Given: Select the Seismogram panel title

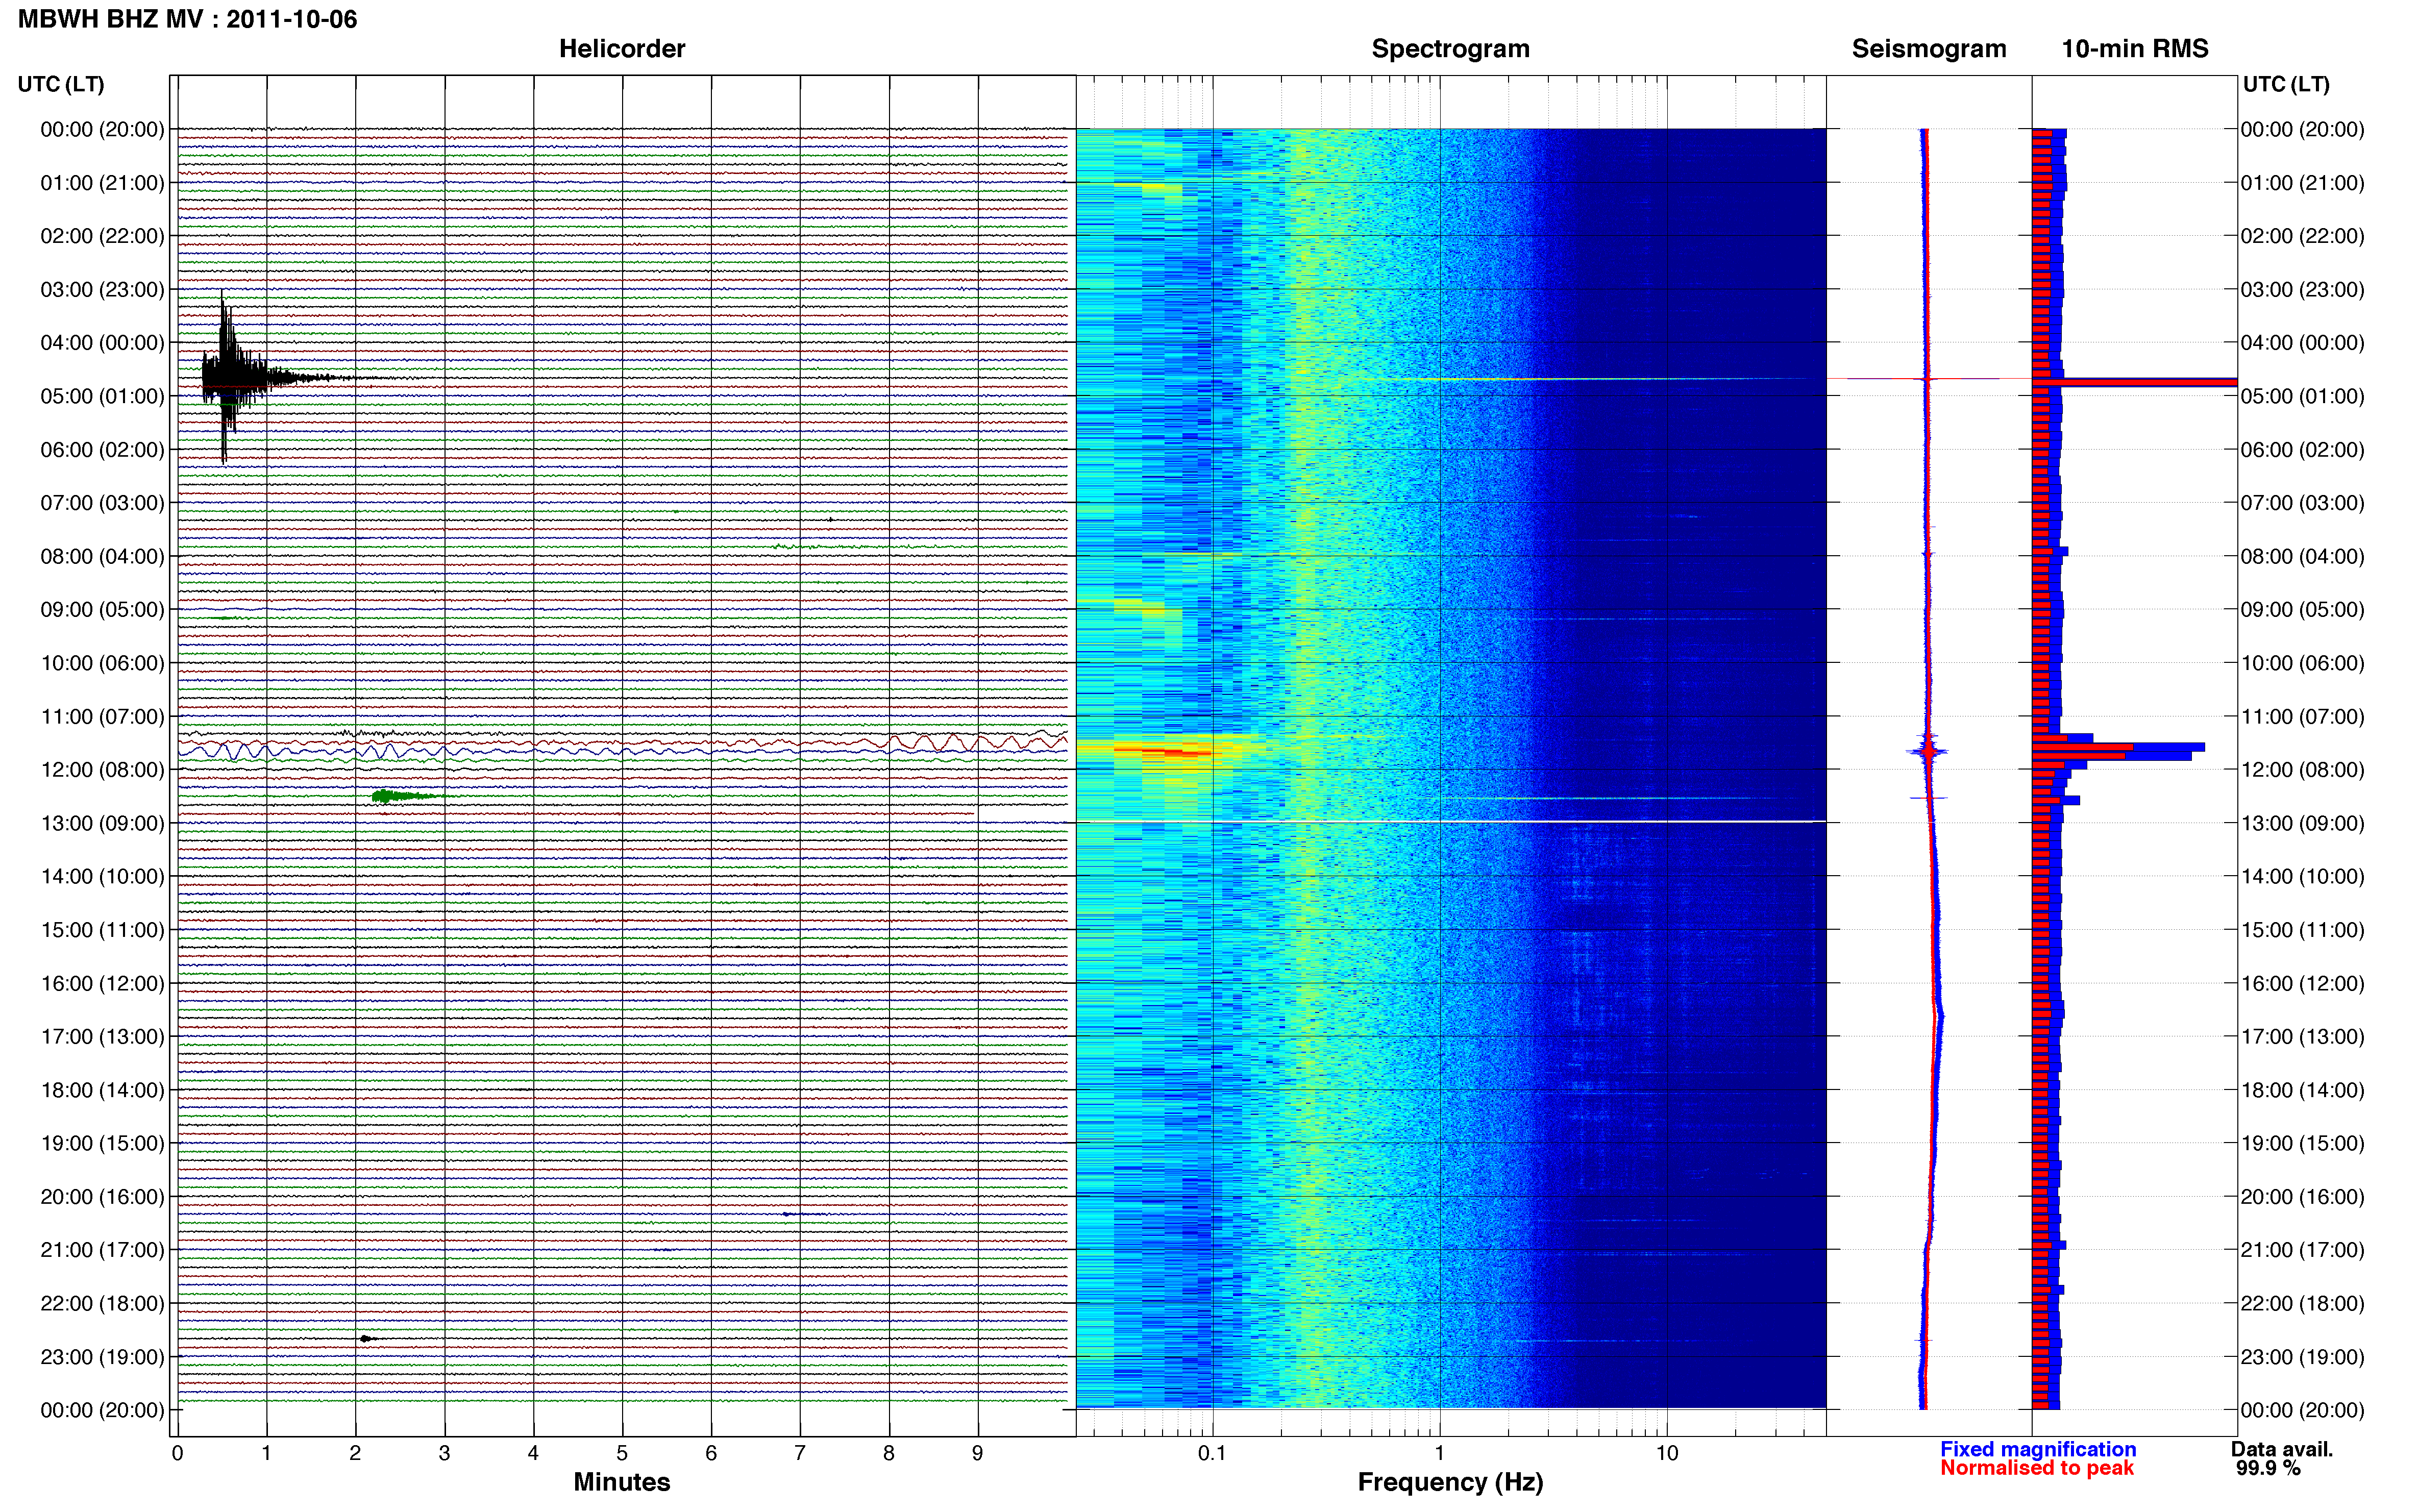Looking at the screenshot, I should click(x=1928, y=49).
